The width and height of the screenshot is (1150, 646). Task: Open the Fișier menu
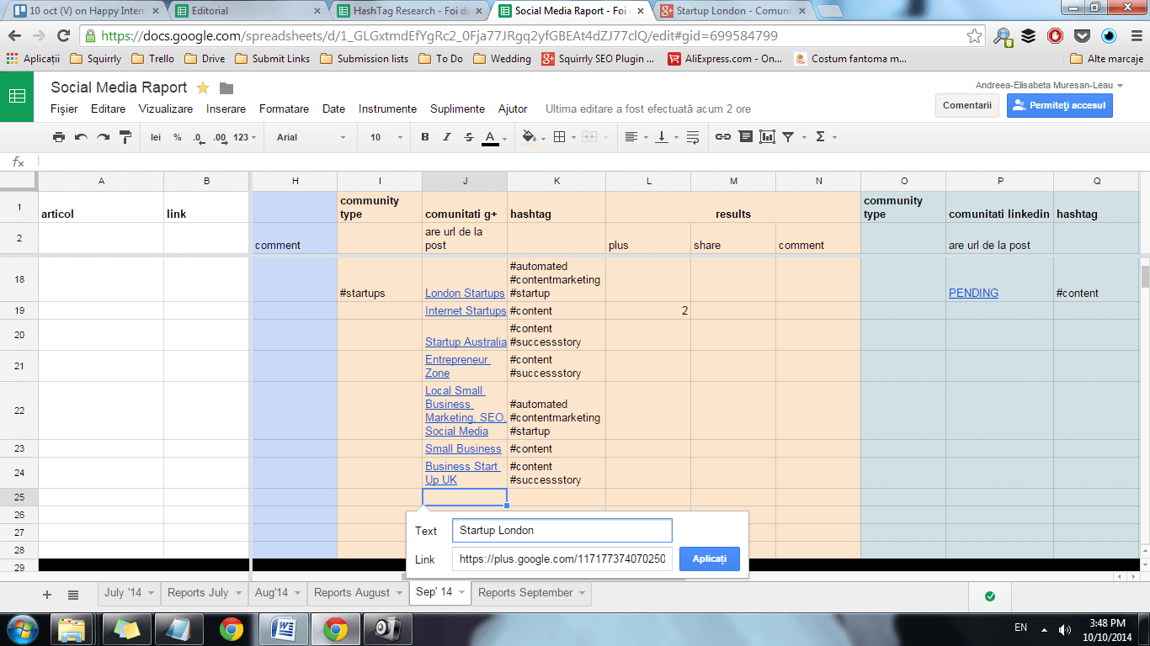[64, 109]
